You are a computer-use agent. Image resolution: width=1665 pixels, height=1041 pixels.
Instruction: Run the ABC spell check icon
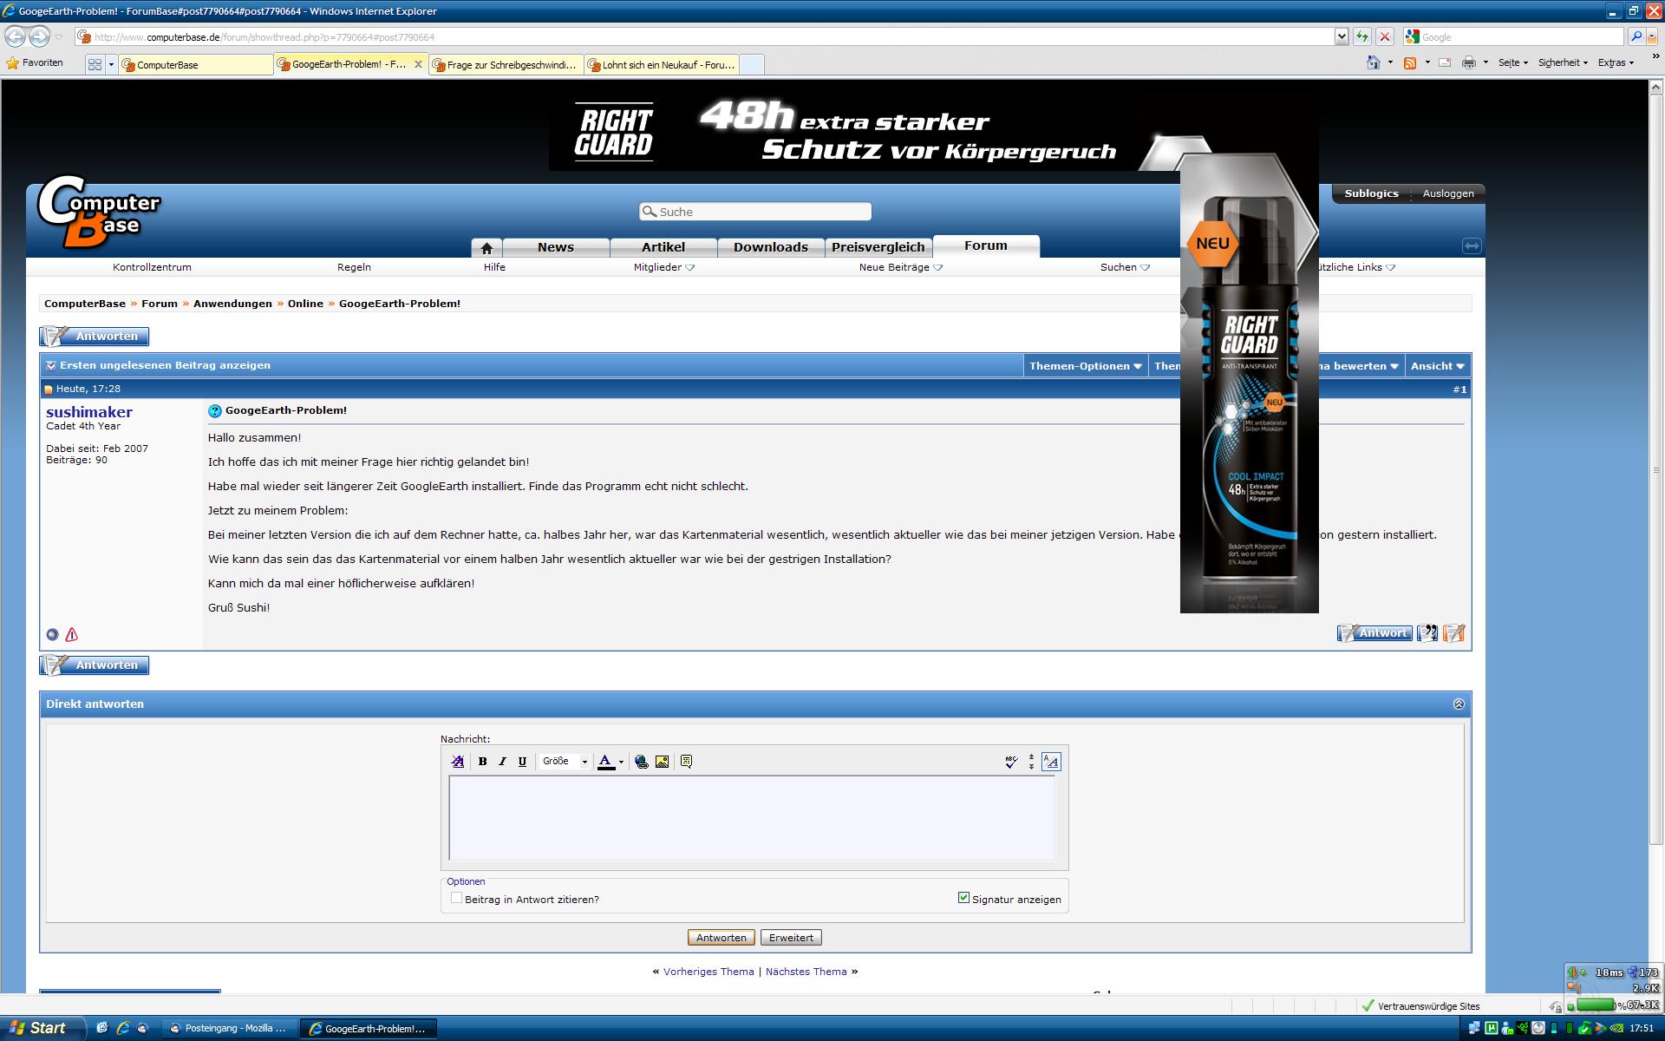tap(1011, 762)
